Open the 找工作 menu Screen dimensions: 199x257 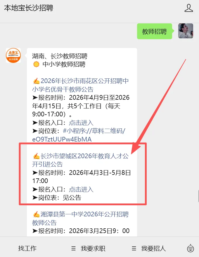pyautogui.click(x=27, y=249)
